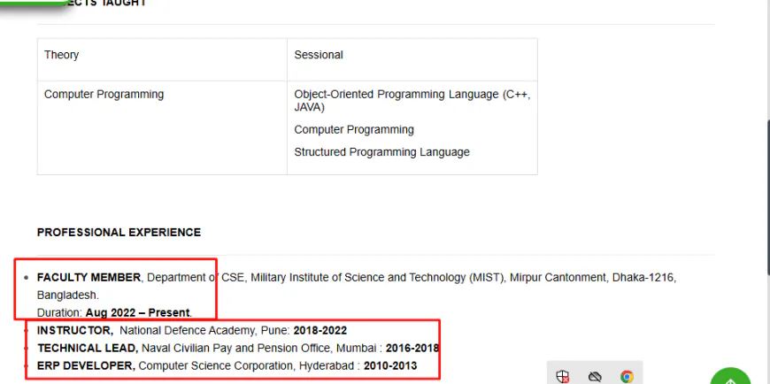Click the TECHNICAL LEAD entry text
Viewport: 770px width, 384px height.
coord(238,348)
